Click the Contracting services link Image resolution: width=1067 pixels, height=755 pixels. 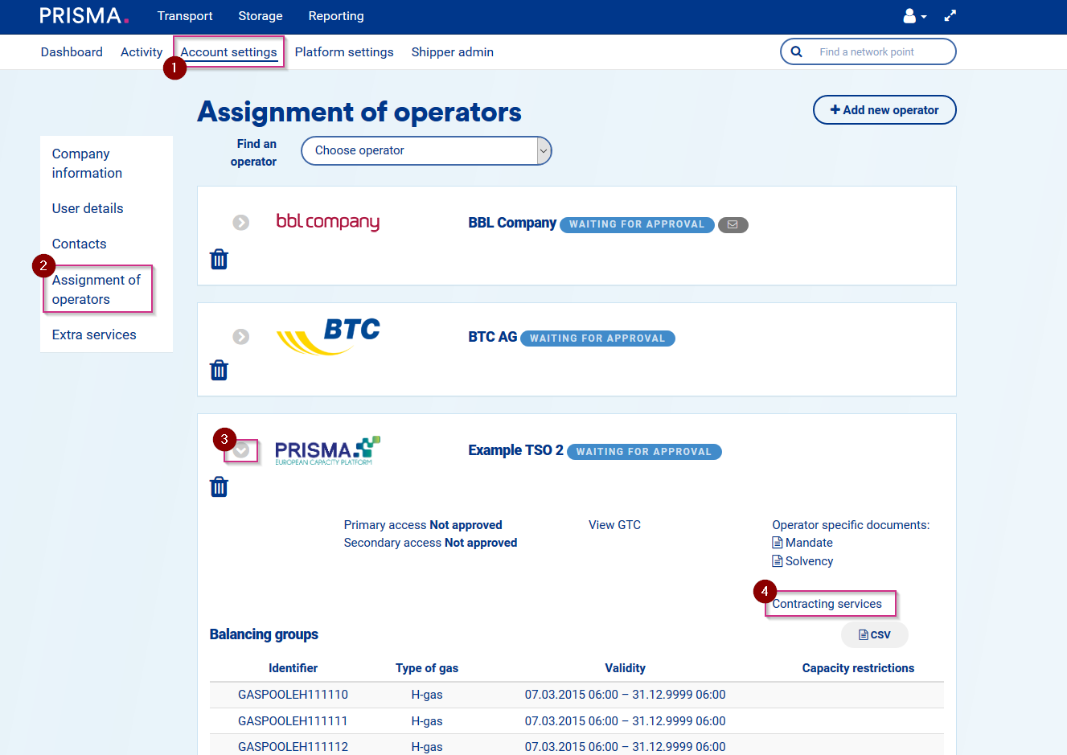pos(827,604)
